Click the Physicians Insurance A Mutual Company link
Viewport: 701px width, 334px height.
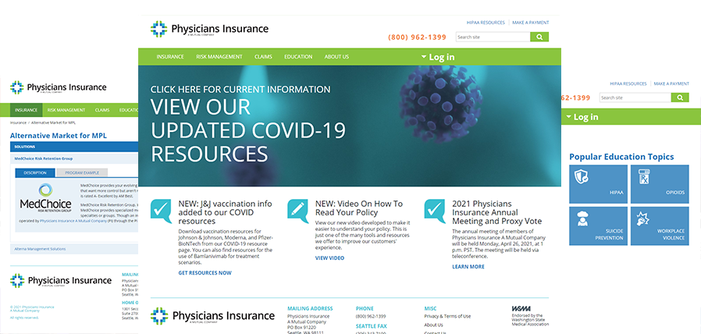73,220
